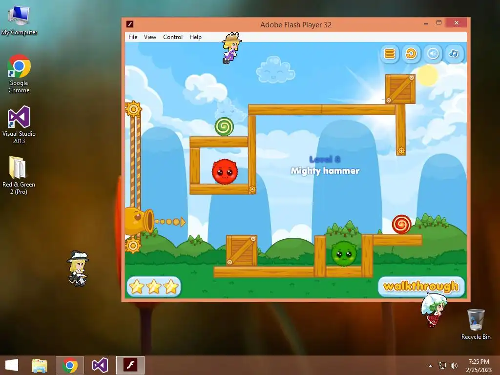Fire the golden cannon
The height and width of the screenshot is (375, 500).
coord(139,221)
